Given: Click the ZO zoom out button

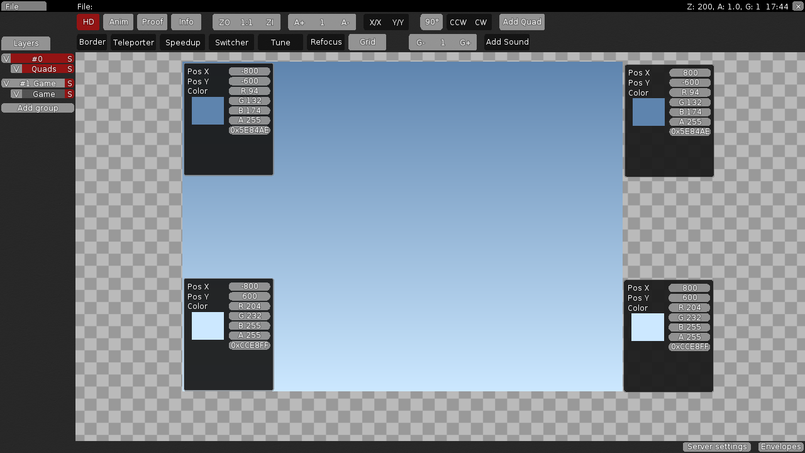Looking at the screenshot, I should click(x=225, y=22).
